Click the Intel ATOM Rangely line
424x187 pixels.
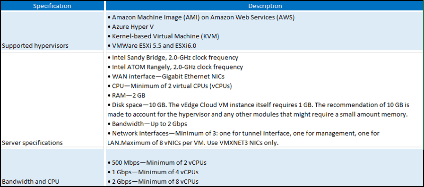tap(175, 67)
